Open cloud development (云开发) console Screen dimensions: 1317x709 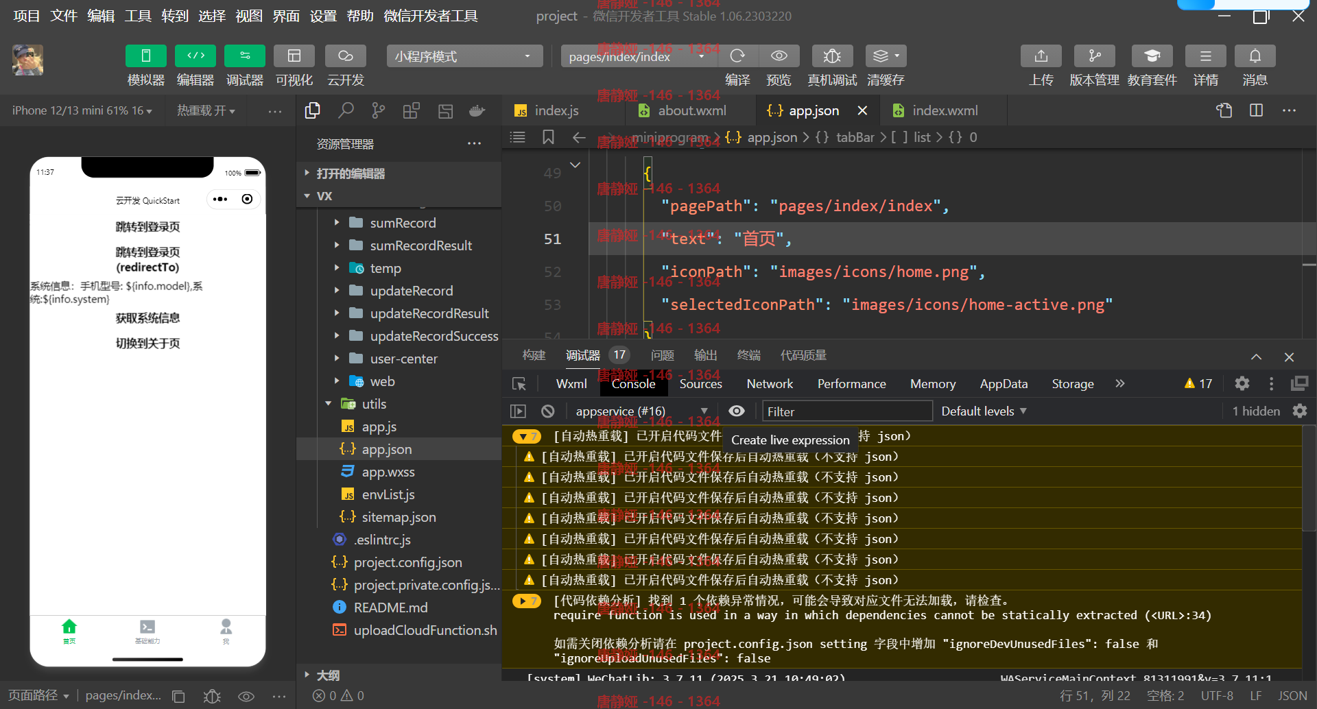(345, 56)
